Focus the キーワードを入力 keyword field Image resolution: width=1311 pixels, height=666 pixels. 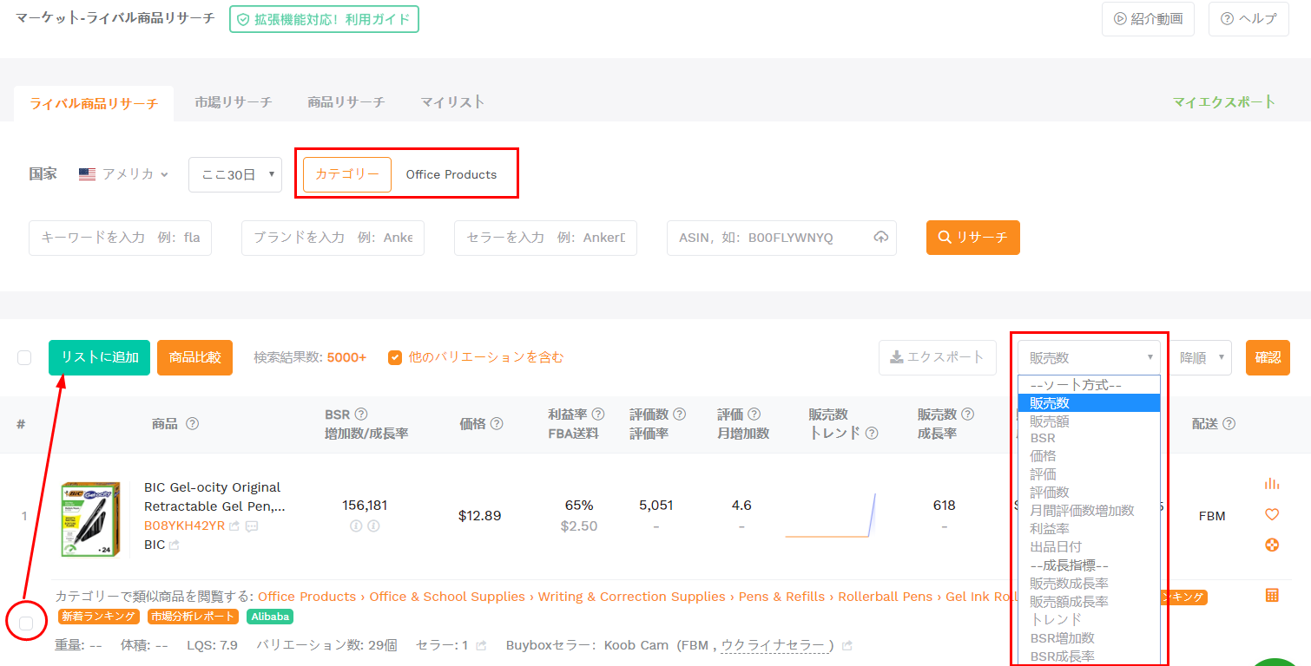click(120, 238)
